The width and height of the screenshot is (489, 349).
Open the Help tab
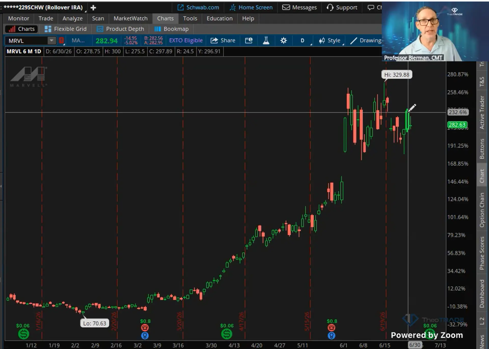[x=248, y=19]
